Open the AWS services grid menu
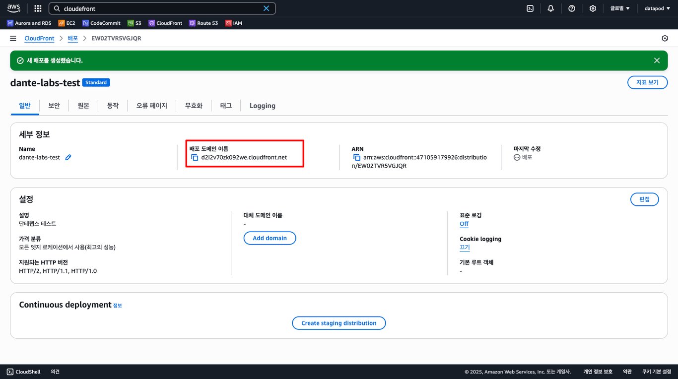The width and height of the screenshot is (678, 379). pyautogui.click(x=38, y=8)
